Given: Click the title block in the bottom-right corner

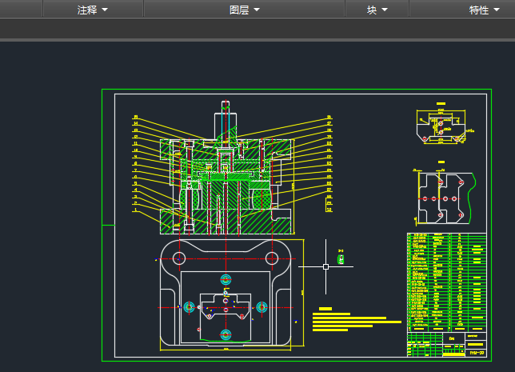Looking at the screenshot, I should [446, 345].
